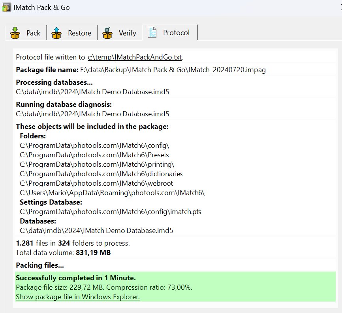Click the Restore tab's box icon
This screenshot has width=342, height=313.
[x=56, y=33]
